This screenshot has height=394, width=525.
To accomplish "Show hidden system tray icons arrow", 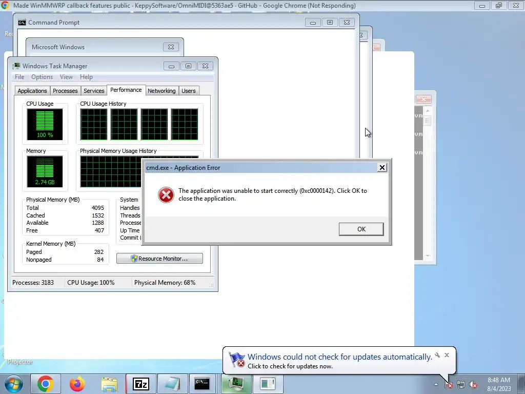I will click(436, 385).
